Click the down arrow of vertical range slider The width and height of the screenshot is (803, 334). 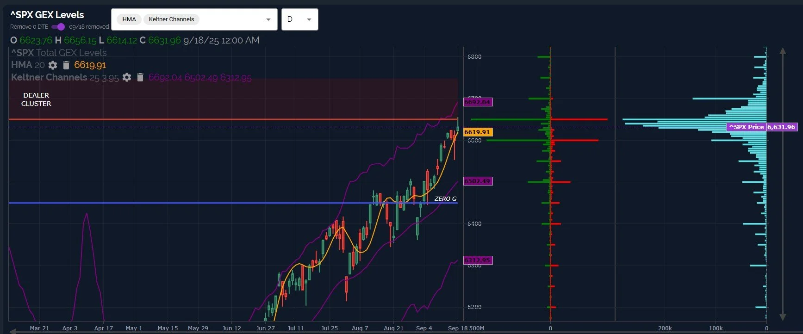pos(783,317)
